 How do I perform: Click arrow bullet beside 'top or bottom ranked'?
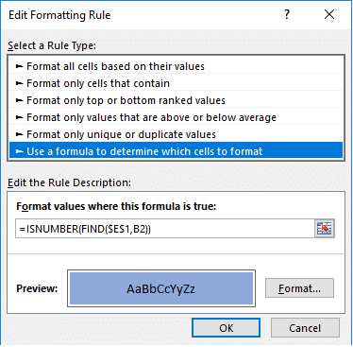click(x=20, y=100)
